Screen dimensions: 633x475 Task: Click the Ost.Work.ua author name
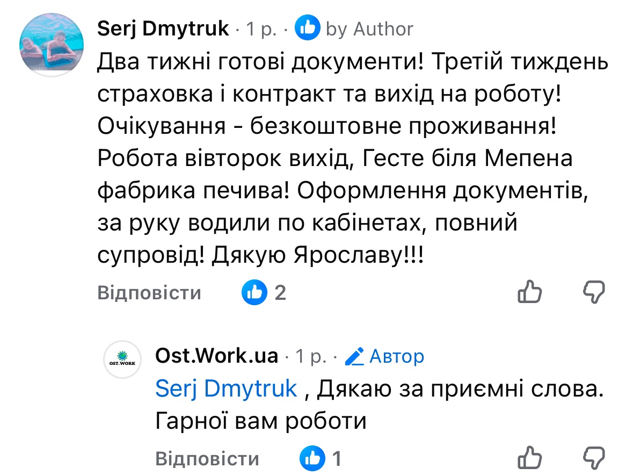tap(216, 356)
